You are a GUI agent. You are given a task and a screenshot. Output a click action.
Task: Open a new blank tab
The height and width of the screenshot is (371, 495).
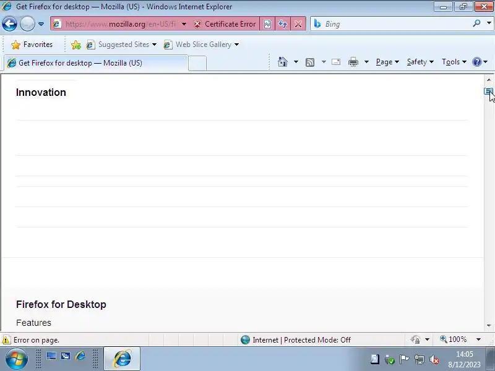click(197, 63)
